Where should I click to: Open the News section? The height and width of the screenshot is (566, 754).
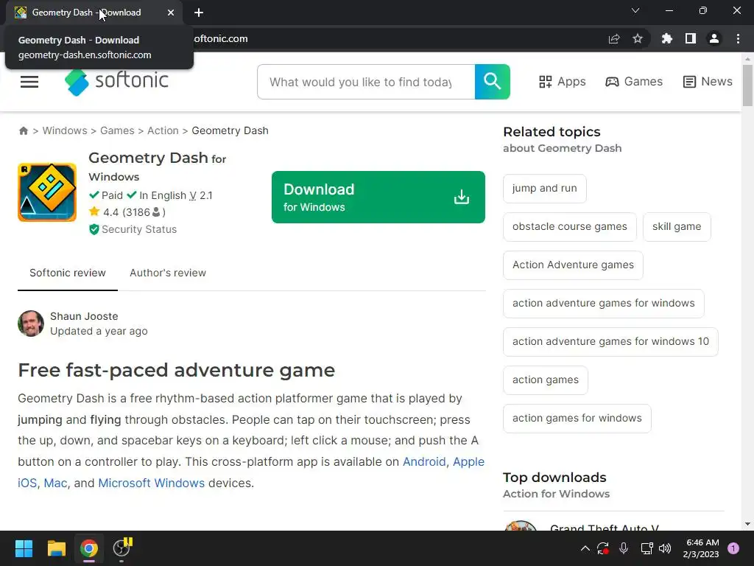pos(708,82)
